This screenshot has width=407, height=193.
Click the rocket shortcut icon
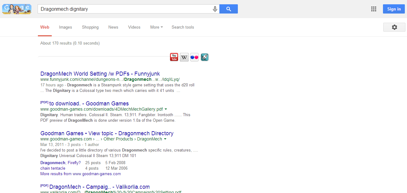click(x=205, y=57)
